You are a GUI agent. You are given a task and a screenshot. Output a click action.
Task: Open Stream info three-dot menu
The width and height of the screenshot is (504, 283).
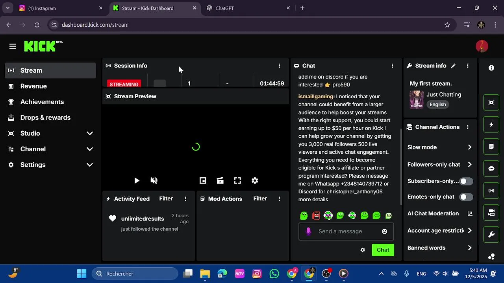click(x=467, y=66)
